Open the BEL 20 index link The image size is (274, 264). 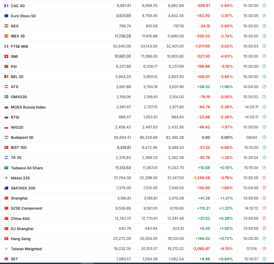[x=17, y=77]
